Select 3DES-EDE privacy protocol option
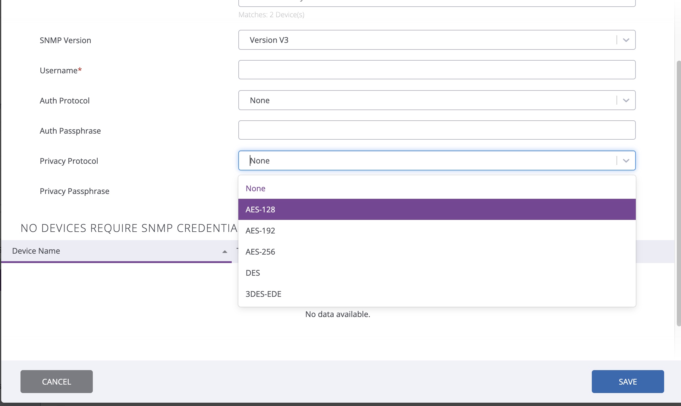 pyautogui.click(x=263, y=294)
